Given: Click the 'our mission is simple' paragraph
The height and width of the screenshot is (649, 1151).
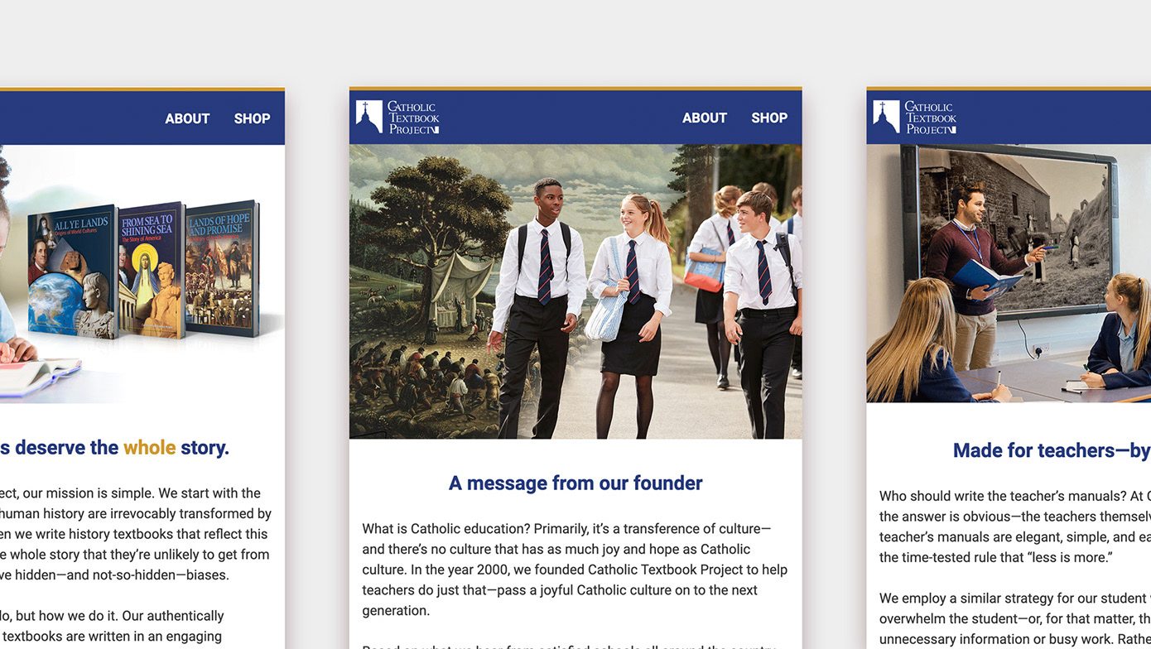Looking at the screenshot, I should [x=136, y=534].
